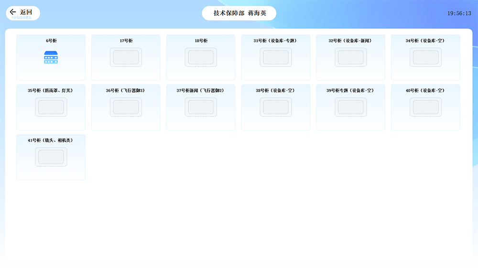Click 40号柜 (设备库-空) placeholder icon

425,107
